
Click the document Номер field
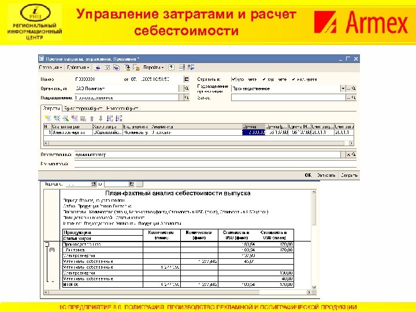[98, 79]
